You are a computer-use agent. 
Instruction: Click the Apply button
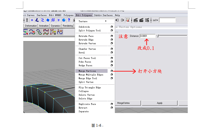coord(159,103)
